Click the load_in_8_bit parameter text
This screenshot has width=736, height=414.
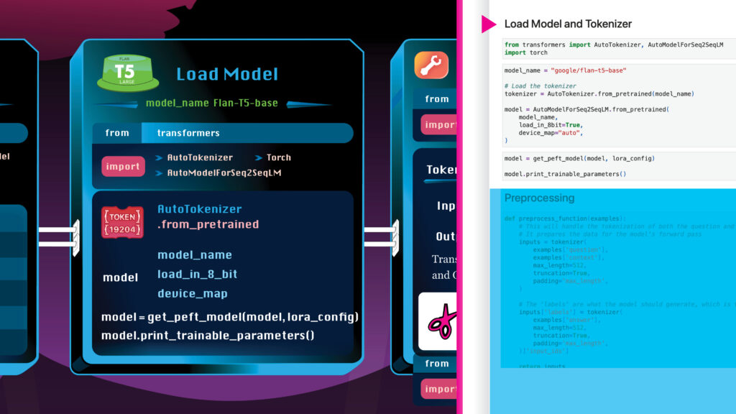tap(197, 274)
